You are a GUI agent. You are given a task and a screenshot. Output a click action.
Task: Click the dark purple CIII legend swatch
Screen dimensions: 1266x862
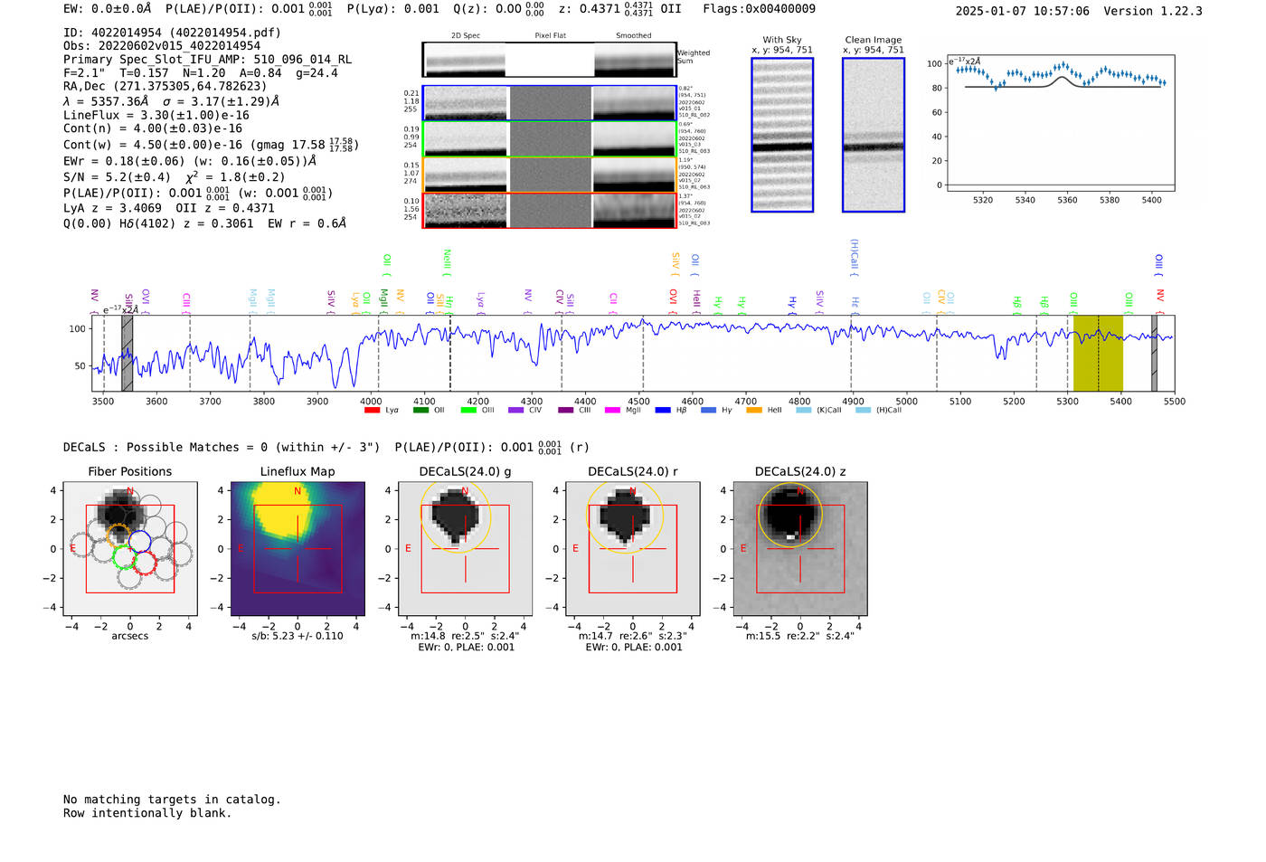tap(566, 411)
